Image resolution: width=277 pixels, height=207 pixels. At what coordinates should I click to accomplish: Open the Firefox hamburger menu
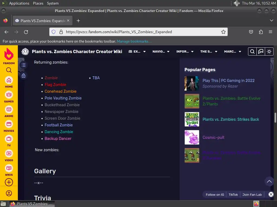coord(271,32)
